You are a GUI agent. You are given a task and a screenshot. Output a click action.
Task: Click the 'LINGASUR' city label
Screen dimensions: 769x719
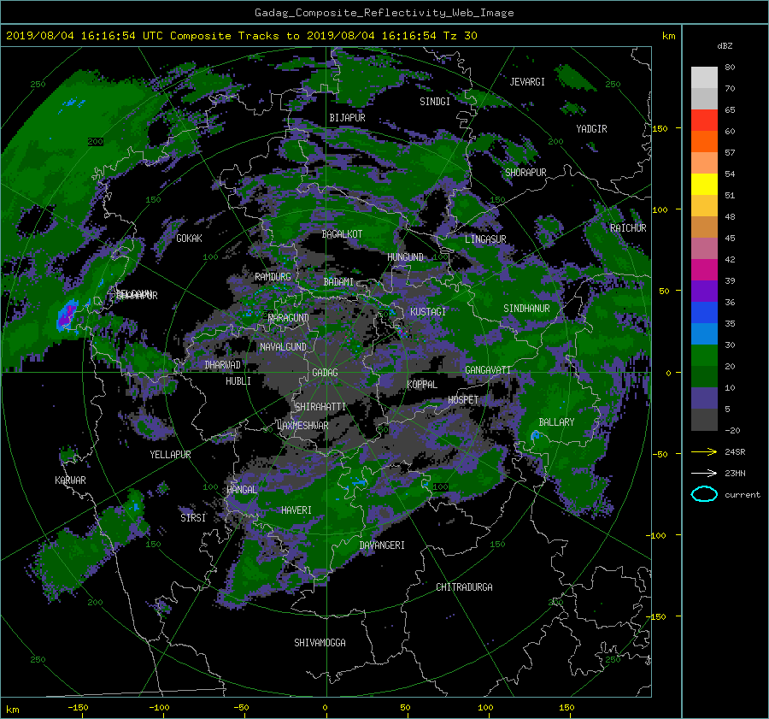click(x=485, y=239)
